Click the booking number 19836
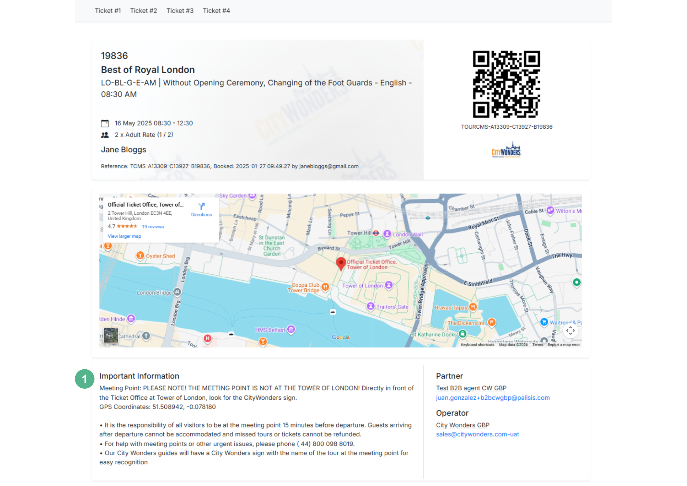Image resolution: width=687 pixels, height=486 pixels. pyautogui.click(x=114, y=56)
